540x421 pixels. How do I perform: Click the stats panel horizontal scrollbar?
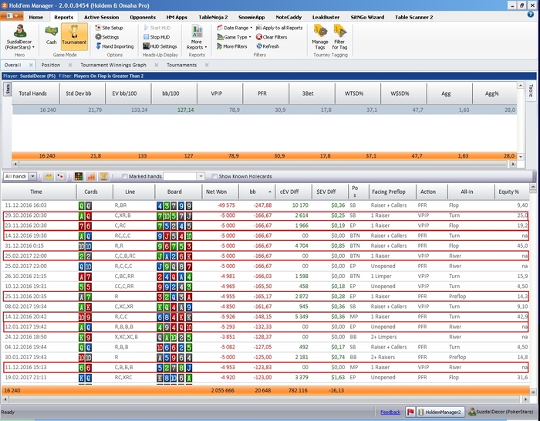(265, 164)
